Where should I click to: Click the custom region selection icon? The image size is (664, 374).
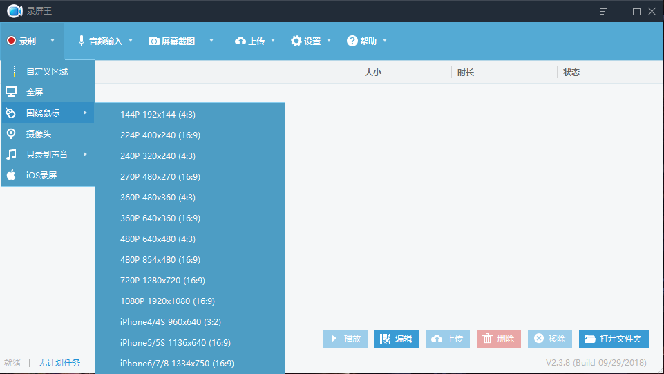pos(11,71)
